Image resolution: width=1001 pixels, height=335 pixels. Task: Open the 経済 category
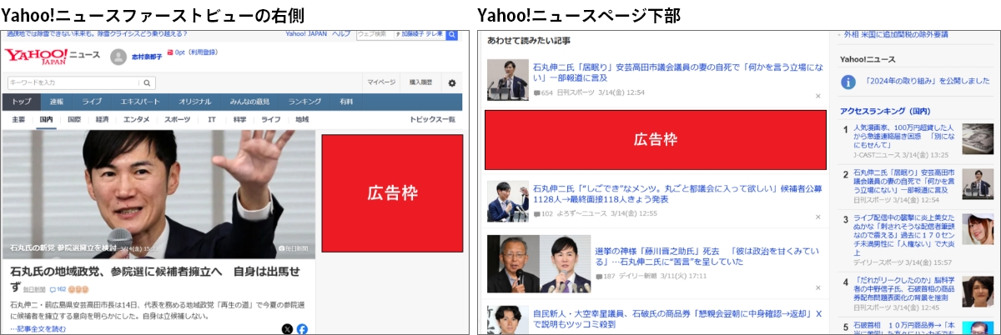coord(102,120)
